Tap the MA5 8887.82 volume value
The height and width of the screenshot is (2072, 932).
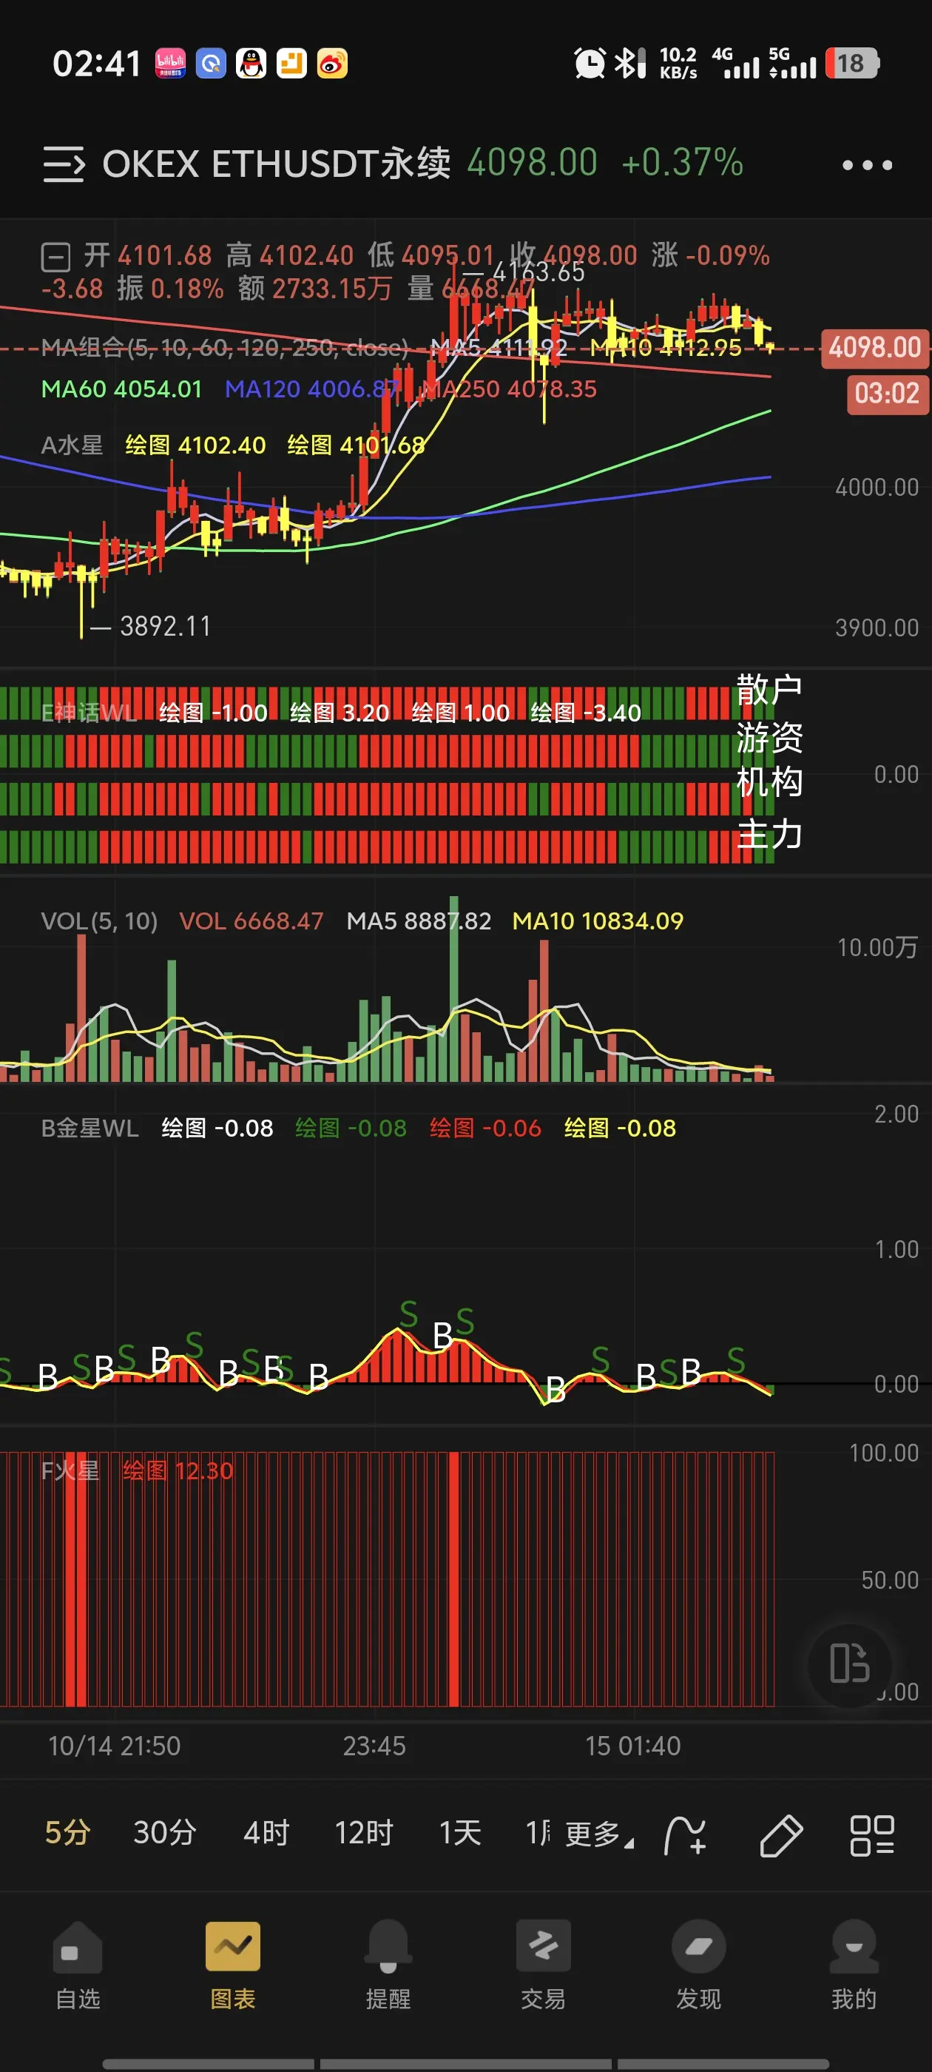(419, 921)
